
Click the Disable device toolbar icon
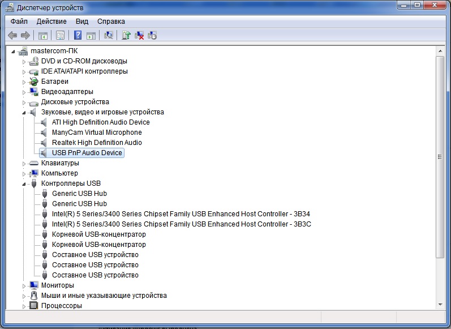point(152,35)
